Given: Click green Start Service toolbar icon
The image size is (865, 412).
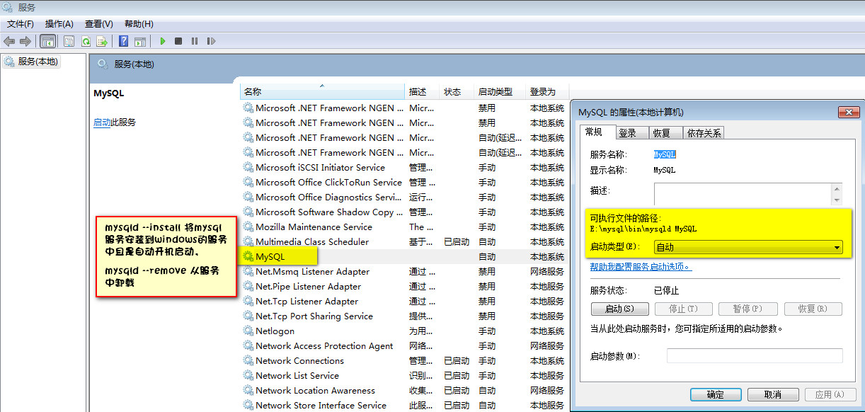Looking at the screenshot, I should (x=163, y=41).
